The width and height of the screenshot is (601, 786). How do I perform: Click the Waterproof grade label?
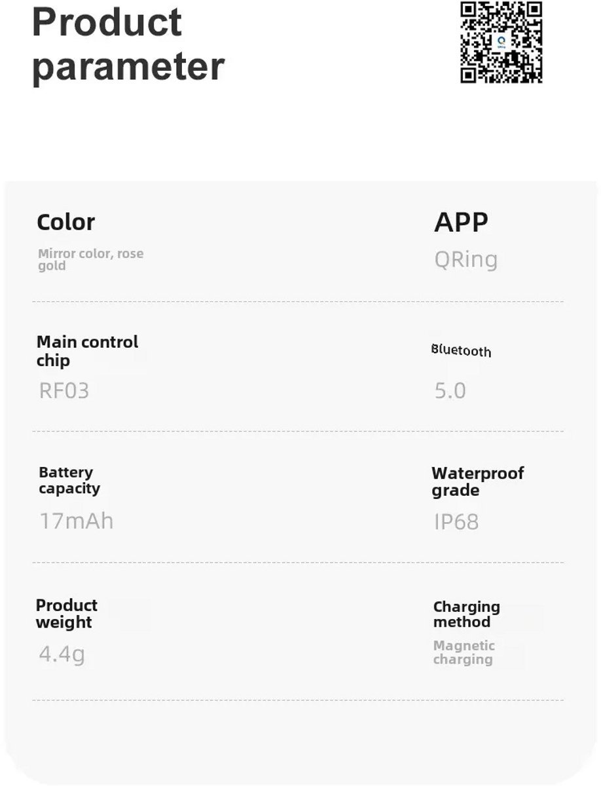pos(478,481)
